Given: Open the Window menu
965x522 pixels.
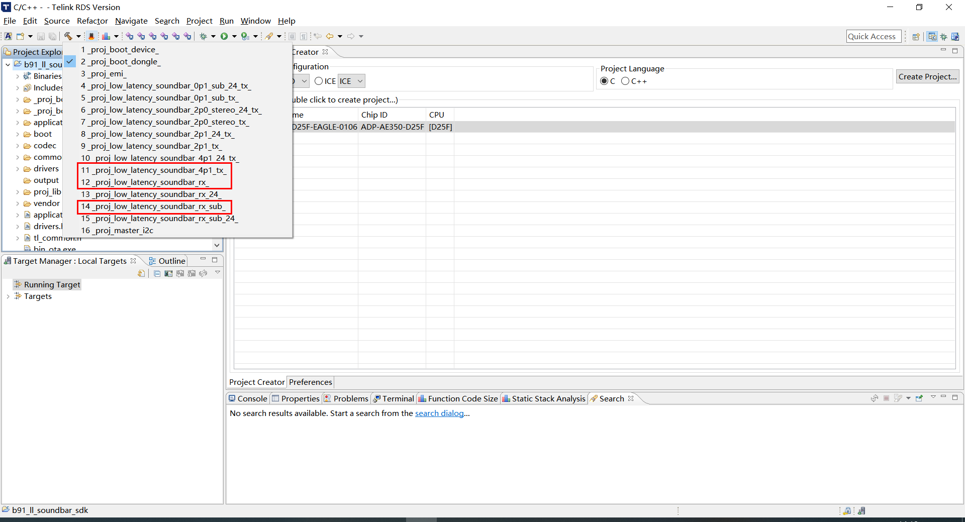Looking at the screenshot, I should pos(255,21).
